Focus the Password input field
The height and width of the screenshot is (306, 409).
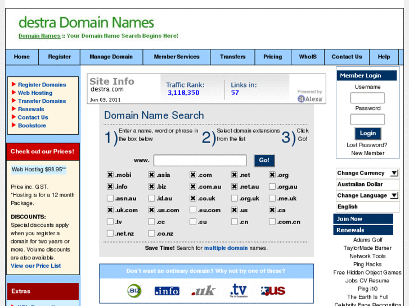(x=367, y=119)
